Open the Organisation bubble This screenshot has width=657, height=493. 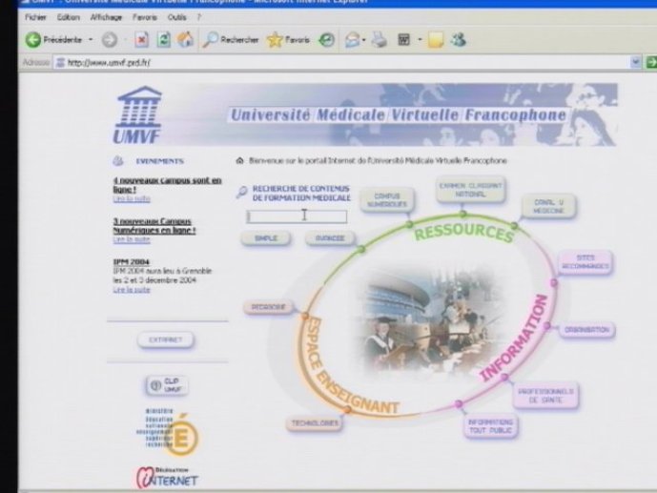tap(586, 330)
